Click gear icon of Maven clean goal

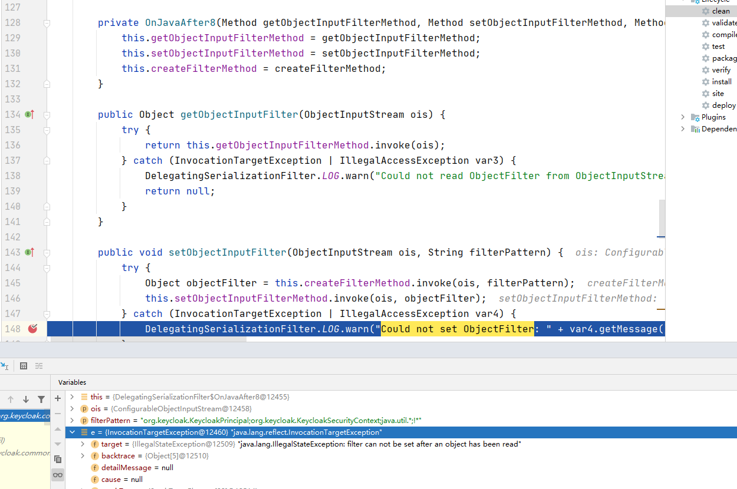pyautogui.click(x=706, y=11)
